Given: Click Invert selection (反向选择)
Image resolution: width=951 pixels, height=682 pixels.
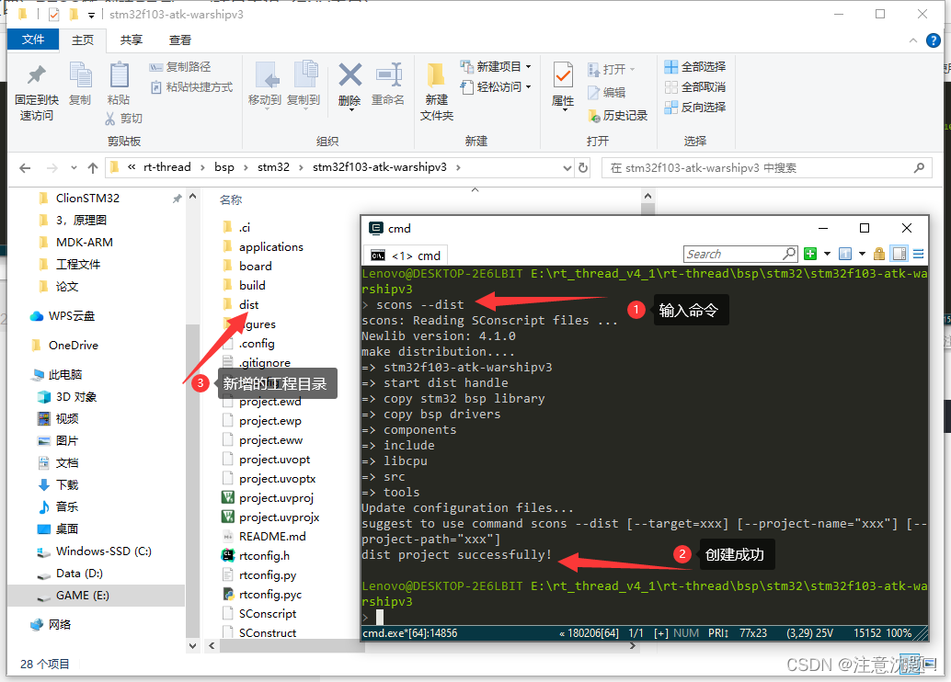Looking at the screenshot, I should click(695, 107).
